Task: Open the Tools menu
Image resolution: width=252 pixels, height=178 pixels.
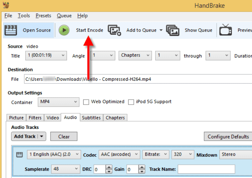Action: 24,16
